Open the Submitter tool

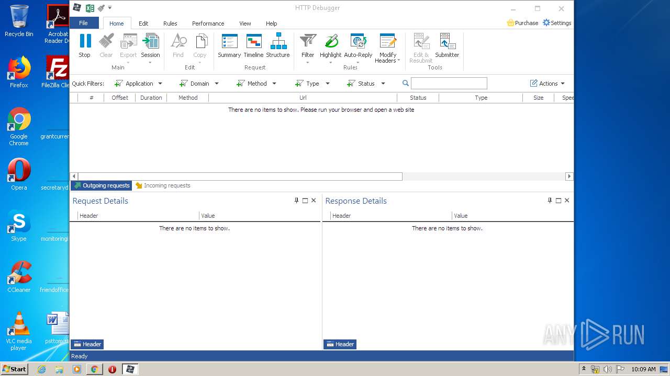coord(447,45)
